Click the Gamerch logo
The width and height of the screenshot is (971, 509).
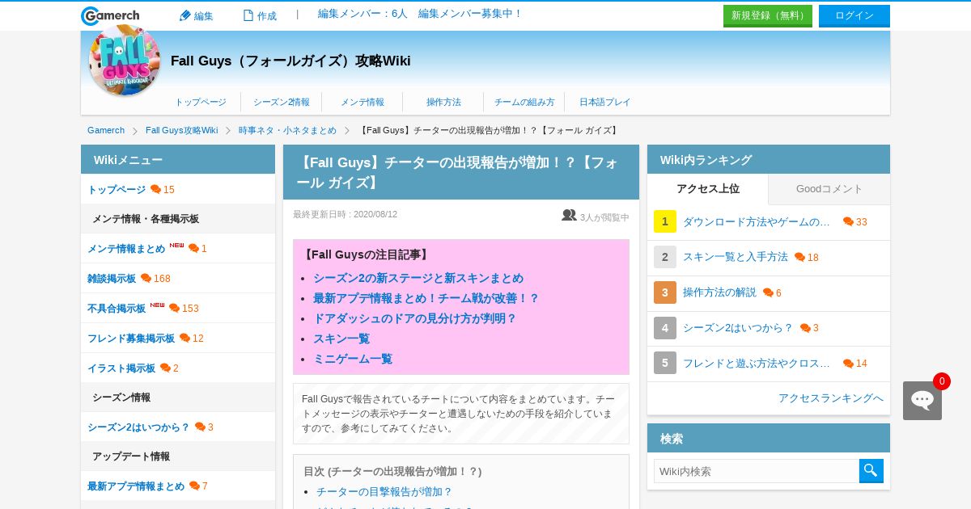click(x=110, y=15)
